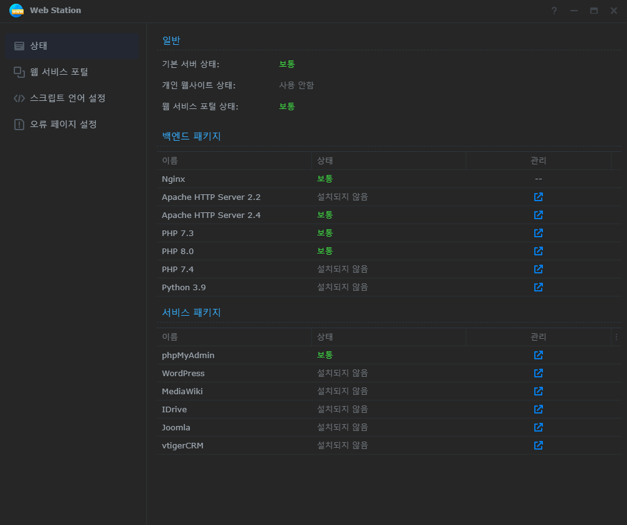Sort service packages by 상태 column
627x525 pixels.
point(389,337)
